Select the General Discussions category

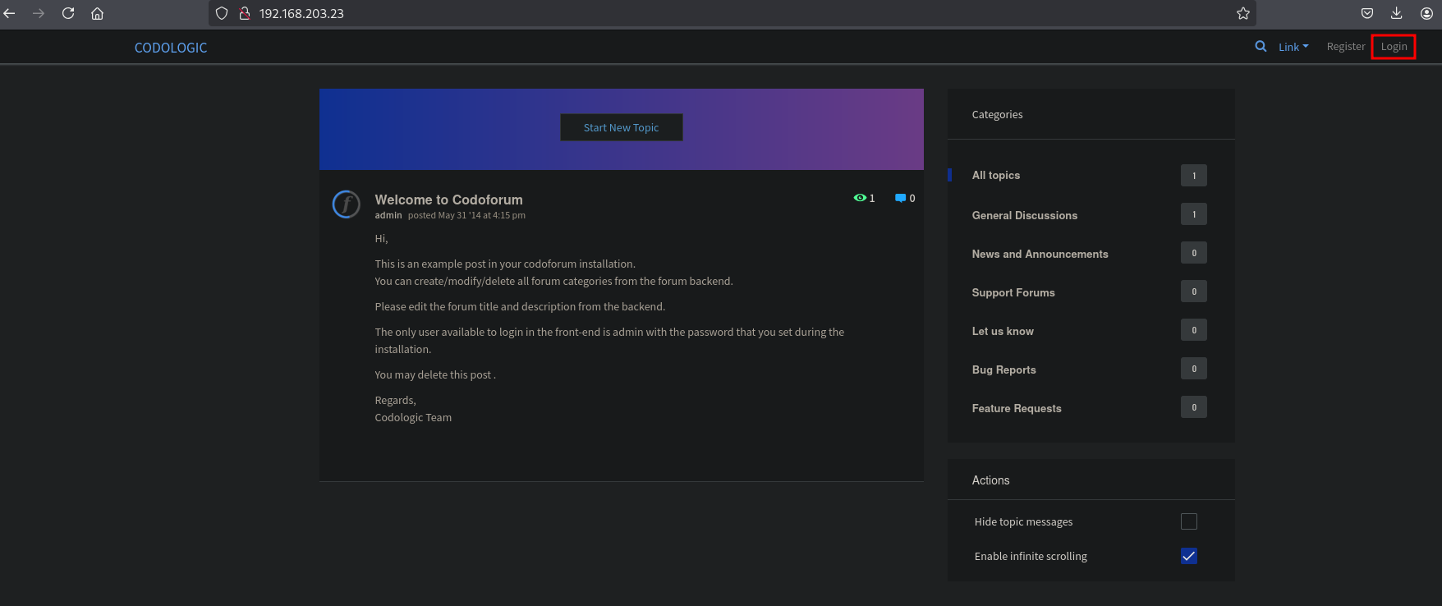[x=1024, y=215]
